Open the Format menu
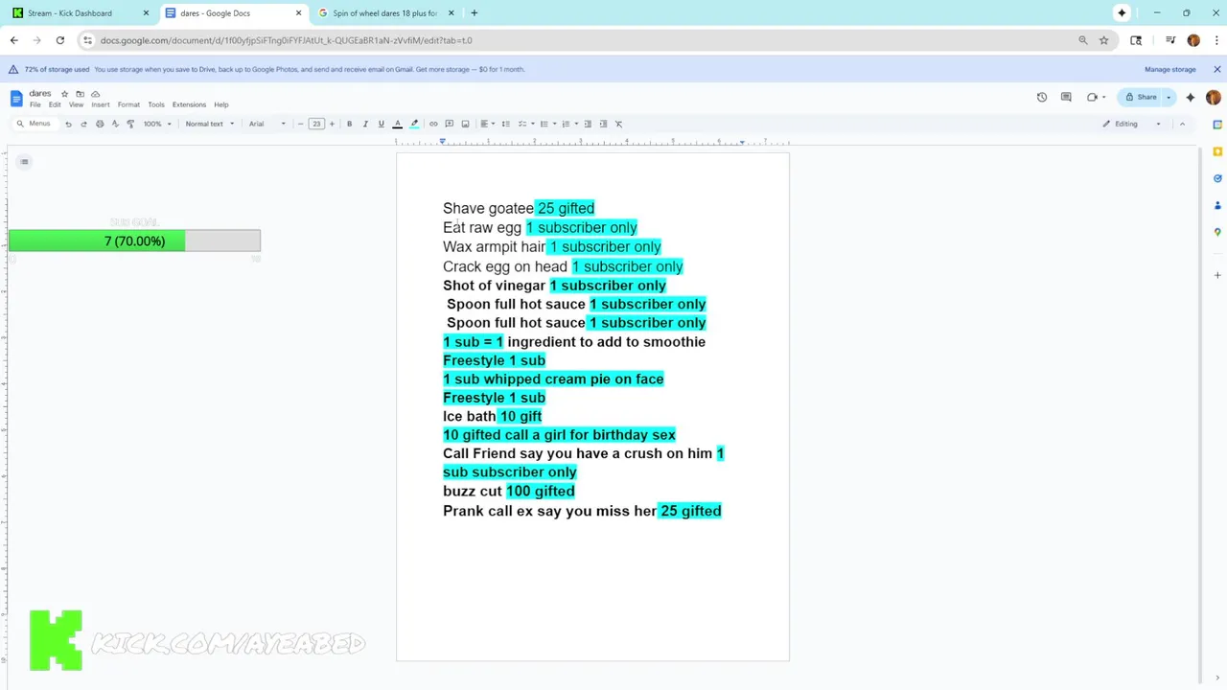The height and width of the screenshot is (690, 1227). coord(128,104)
